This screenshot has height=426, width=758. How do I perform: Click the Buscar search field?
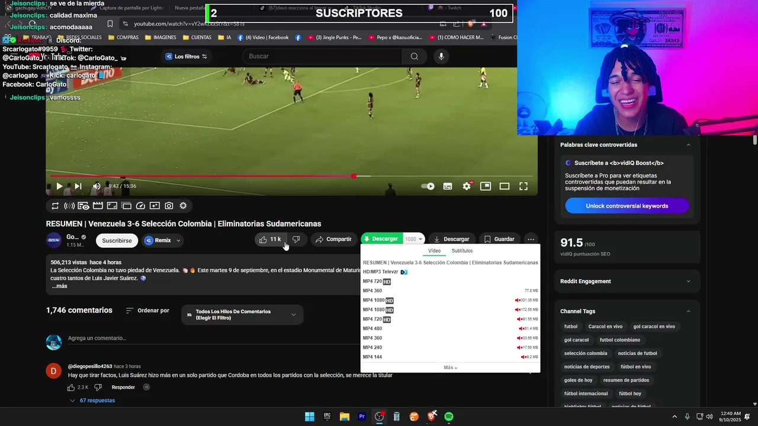click(x=322, y=56)
